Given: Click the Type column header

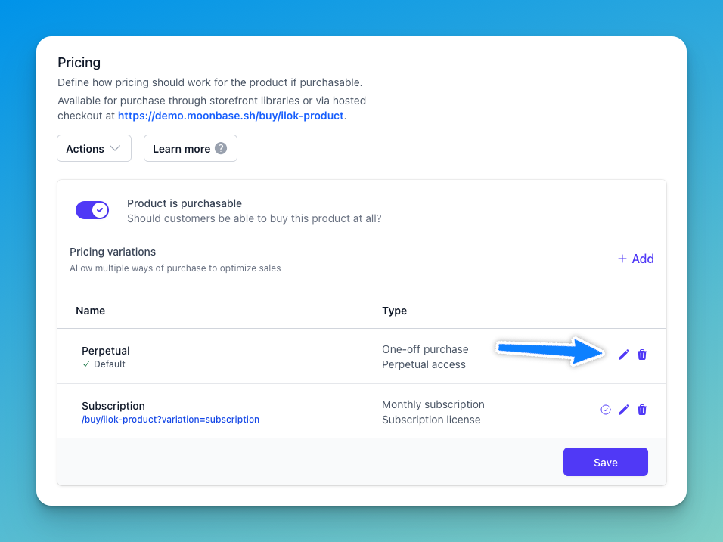Looking at the screenshot, I should [394, 311].
